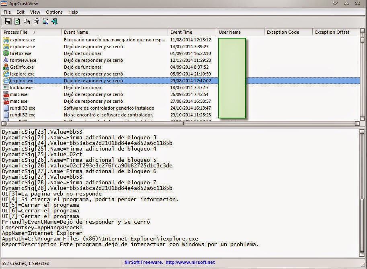This screenshot has height=269, width=367.
Task: Sort by Event Time column header
Action: tap(192, 32)
